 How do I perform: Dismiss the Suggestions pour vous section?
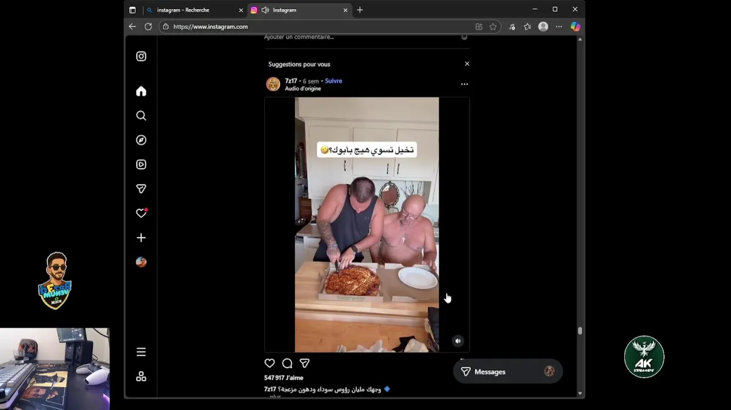(467, 64)
